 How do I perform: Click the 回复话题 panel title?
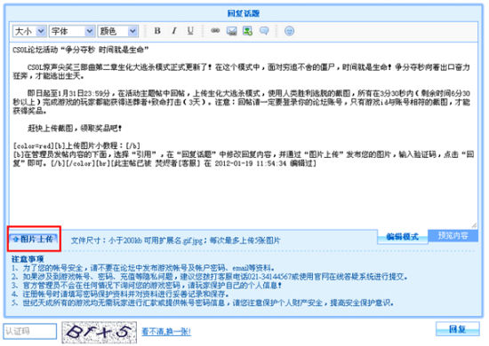click(244, 13)
